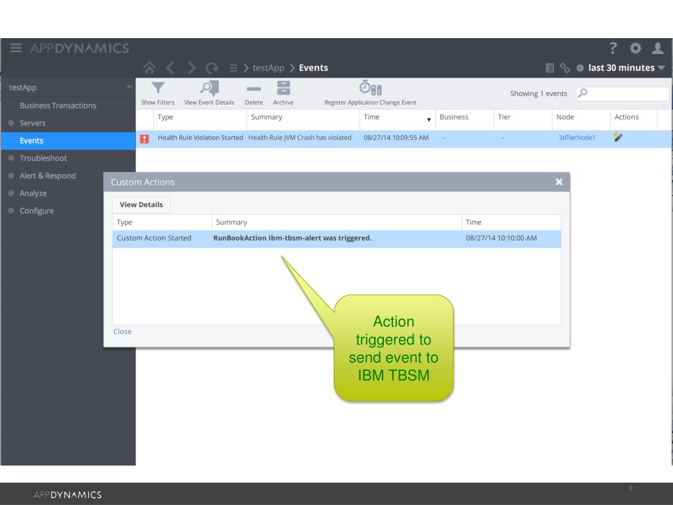Screen dimensions: 673x505
Task: Click the Close link in Custom Actions
Action: 122,331
